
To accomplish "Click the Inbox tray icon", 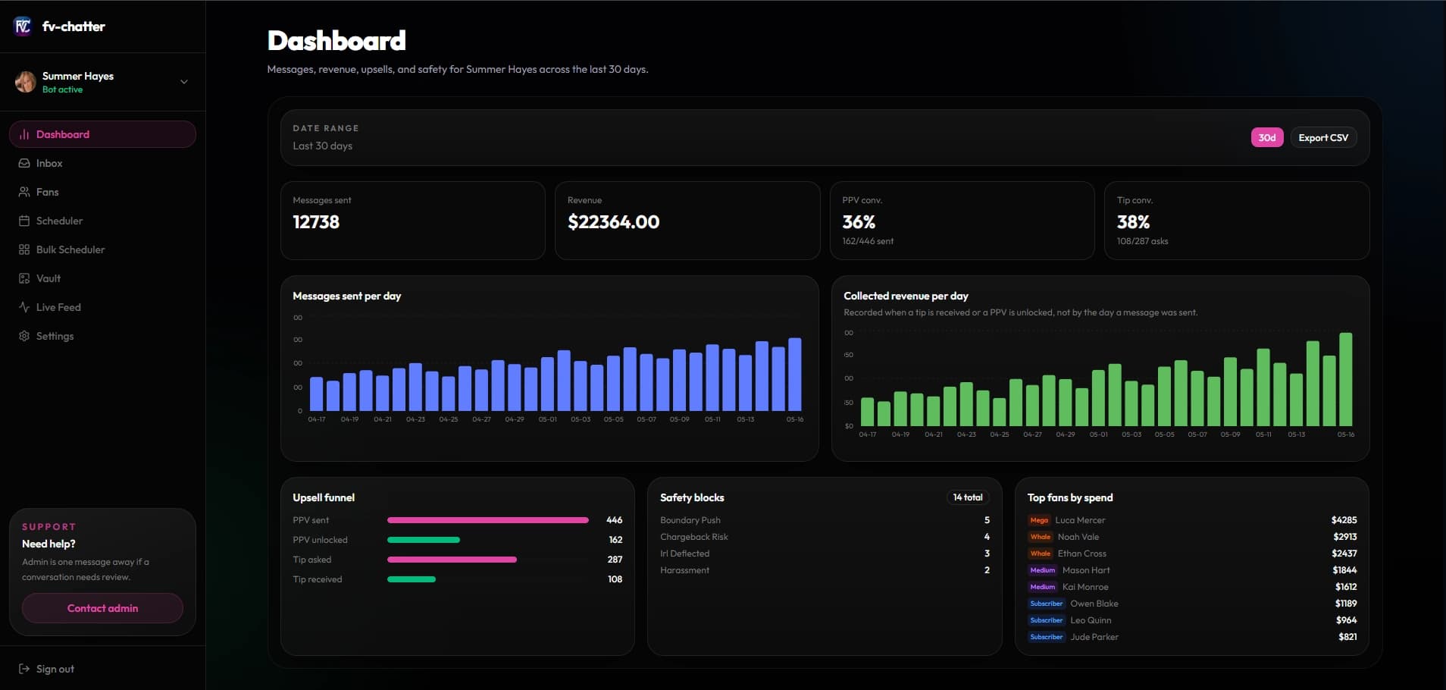I will 24,163.
